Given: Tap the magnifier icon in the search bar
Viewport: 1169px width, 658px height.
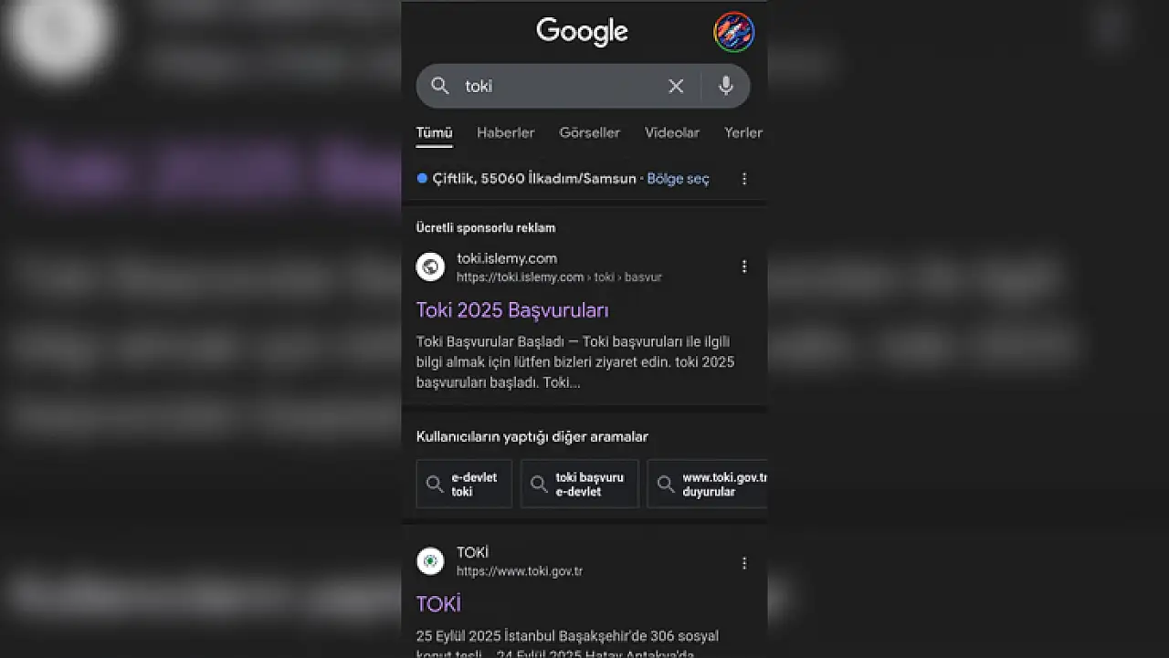Looking at the screenshot, I should [x=440, y=86].
